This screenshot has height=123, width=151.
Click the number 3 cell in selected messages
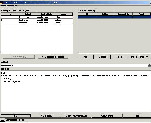[x=10, y=23]
